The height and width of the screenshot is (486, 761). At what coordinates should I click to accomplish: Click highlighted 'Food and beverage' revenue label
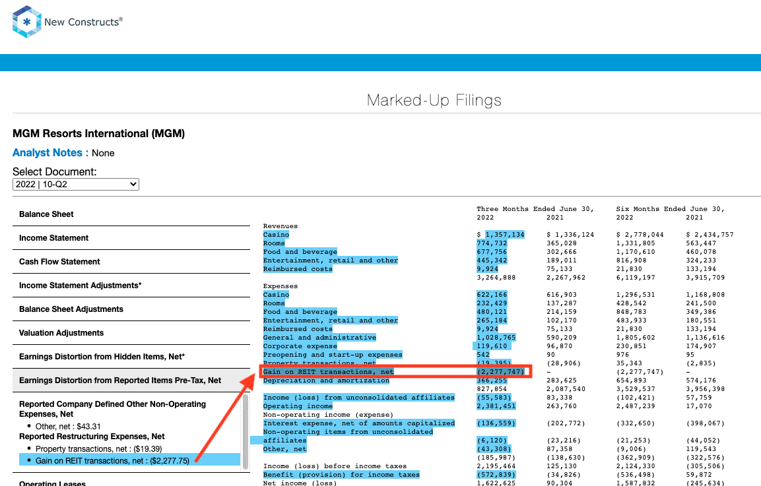tap(300, 252)
